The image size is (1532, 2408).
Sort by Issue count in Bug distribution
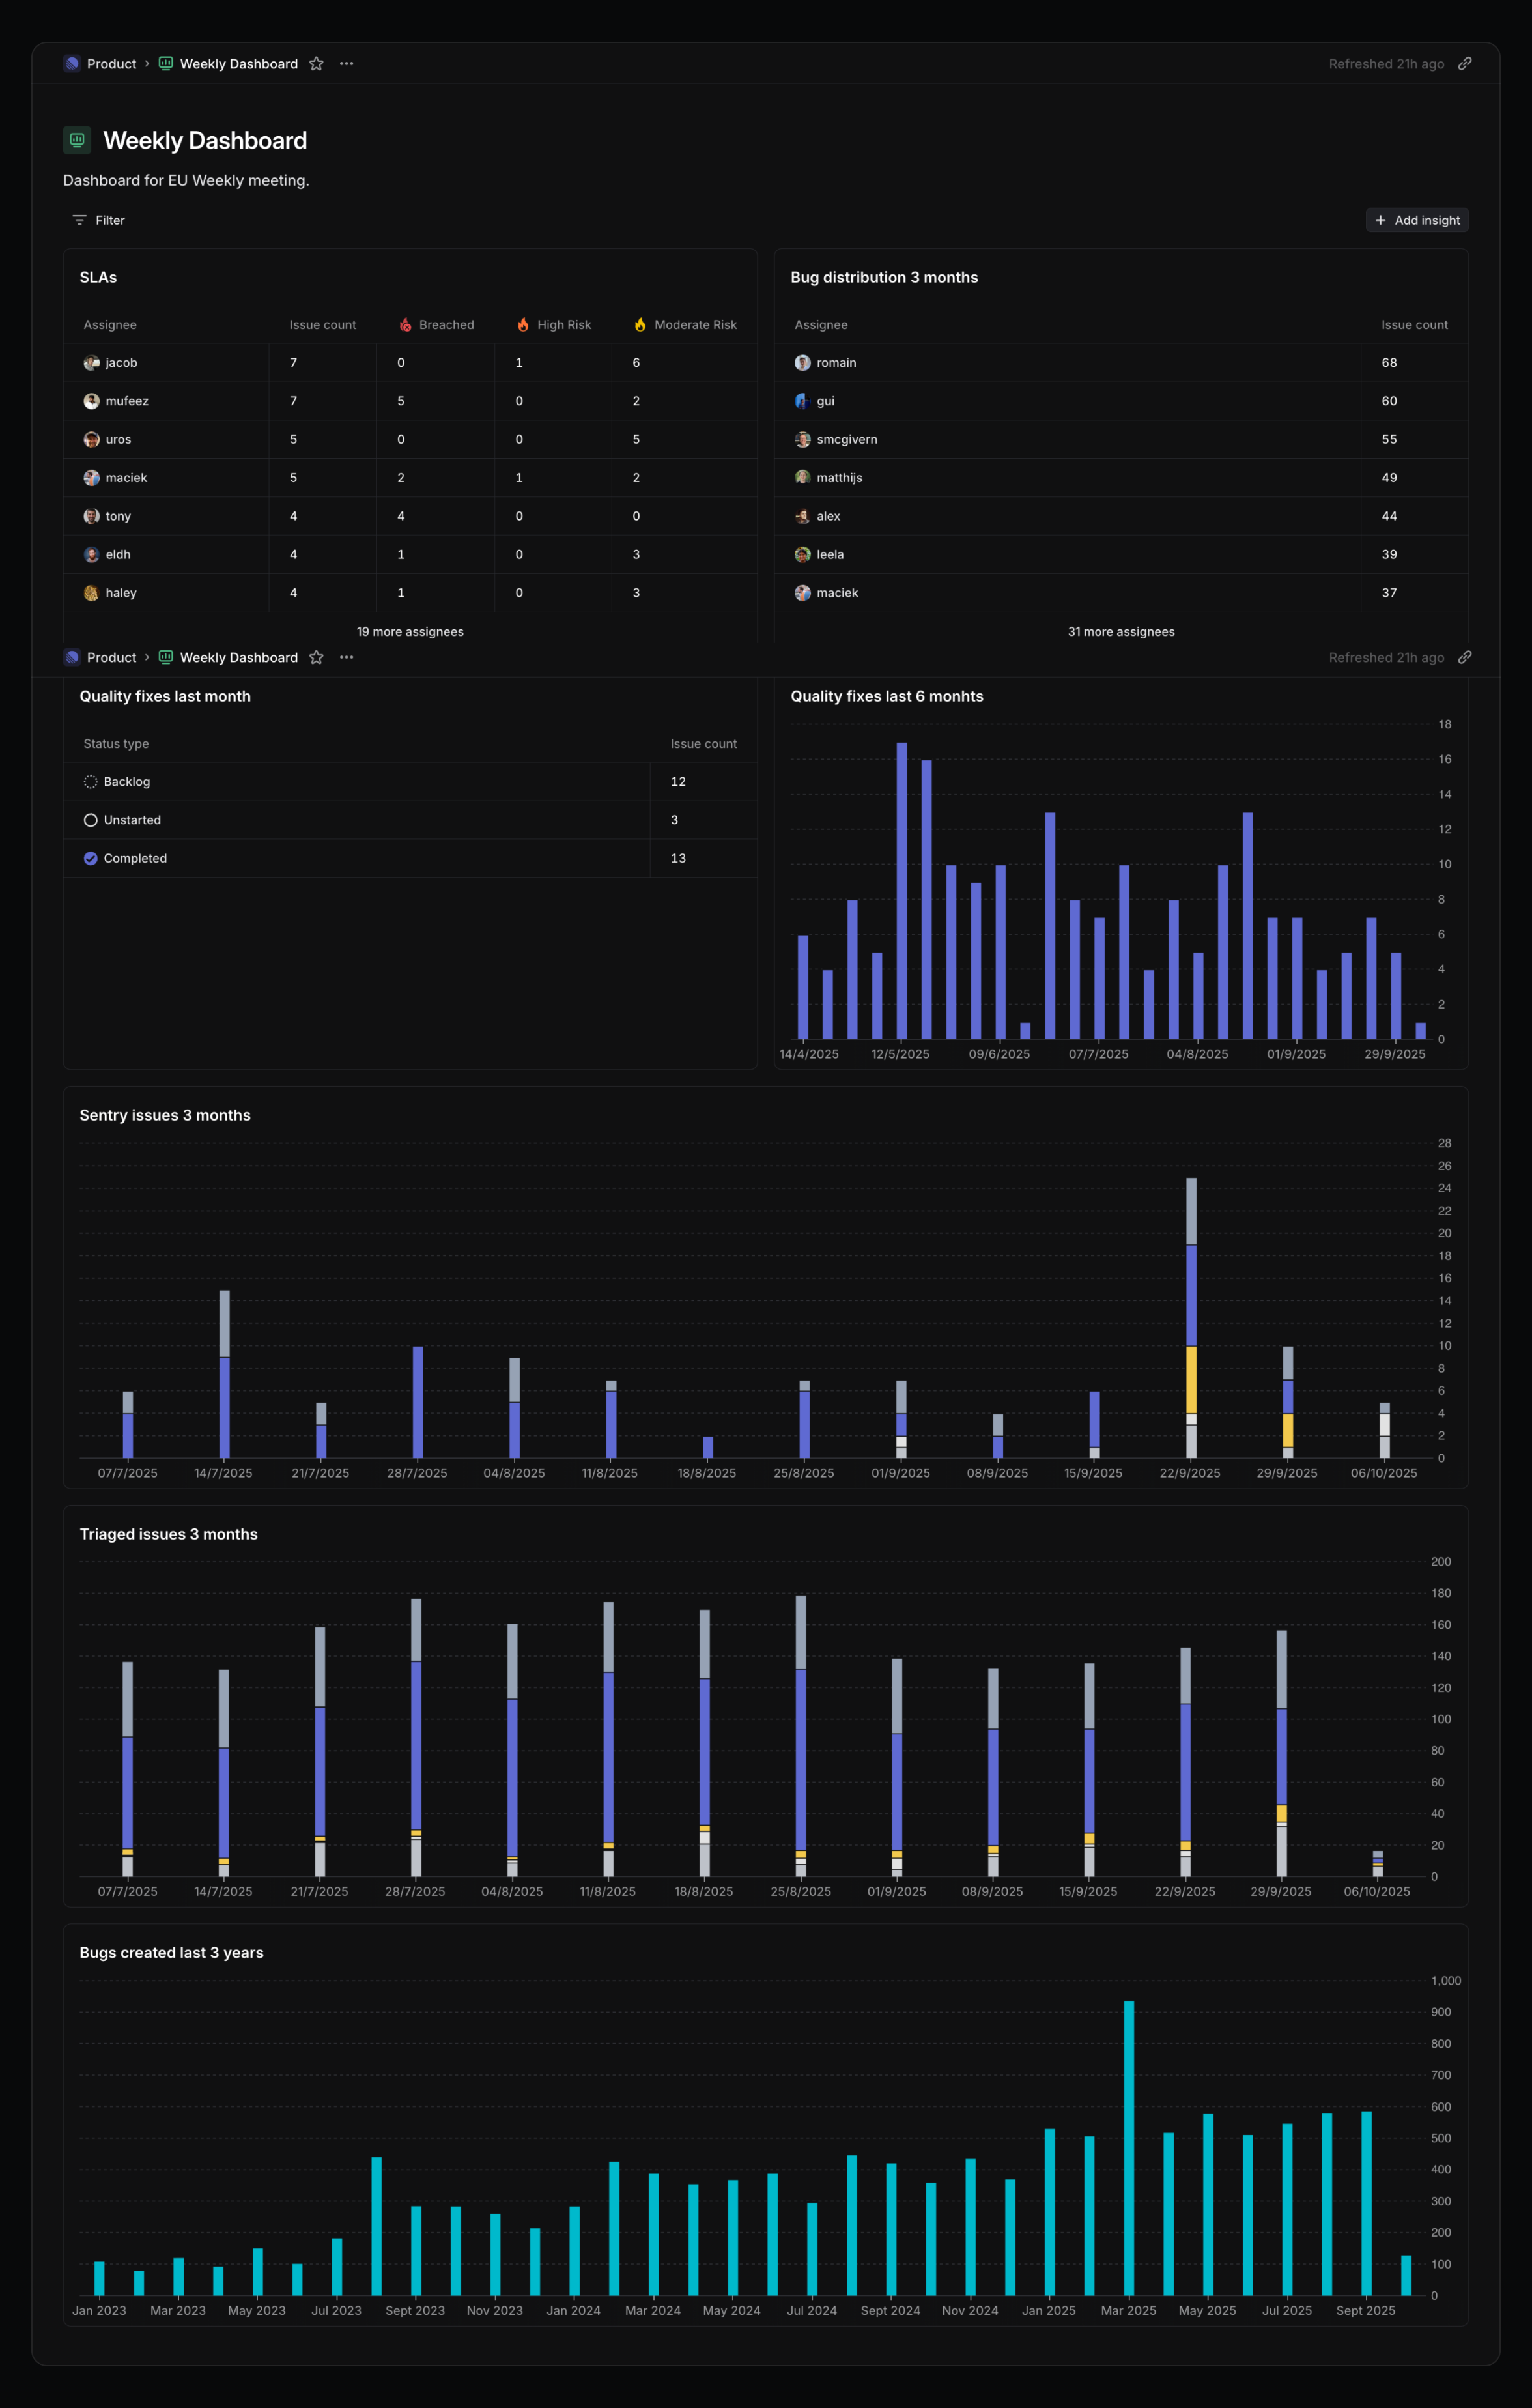click(x=1413, y=325)
